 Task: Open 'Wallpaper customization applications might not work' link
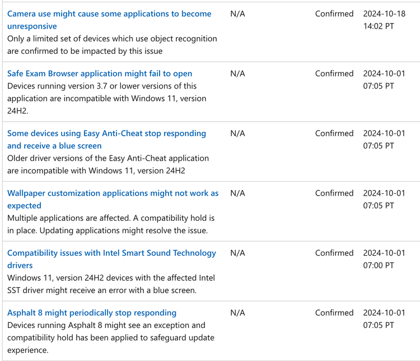(x=113, y=199)
